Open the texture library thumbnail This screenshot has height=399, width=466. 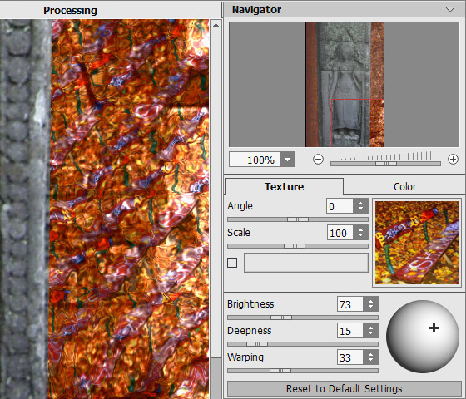point(417,243)
